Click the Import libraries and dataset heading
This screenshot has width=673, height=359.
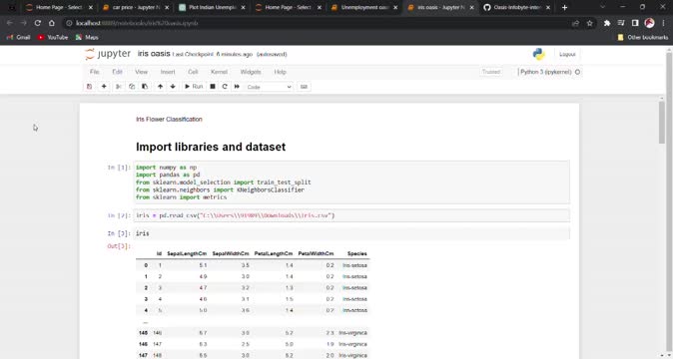pos(211,147)
